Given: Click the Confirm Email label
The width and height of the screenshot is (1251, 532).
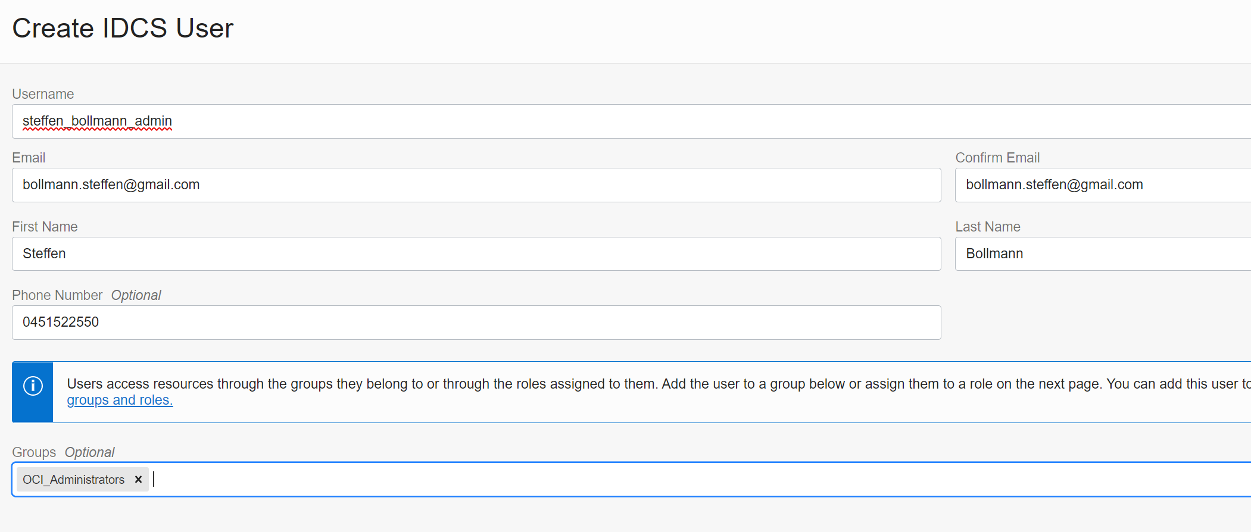Looking at the screenshot, I should 997,158.
